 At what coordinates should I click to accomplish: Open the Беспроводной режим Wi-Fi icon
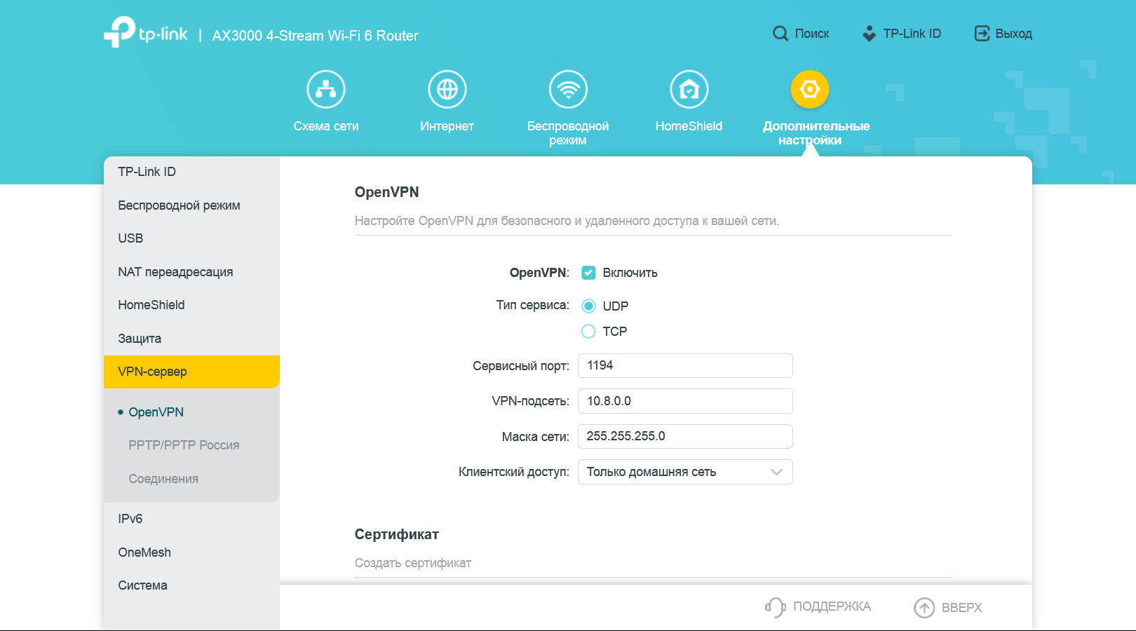coord(568,90)
